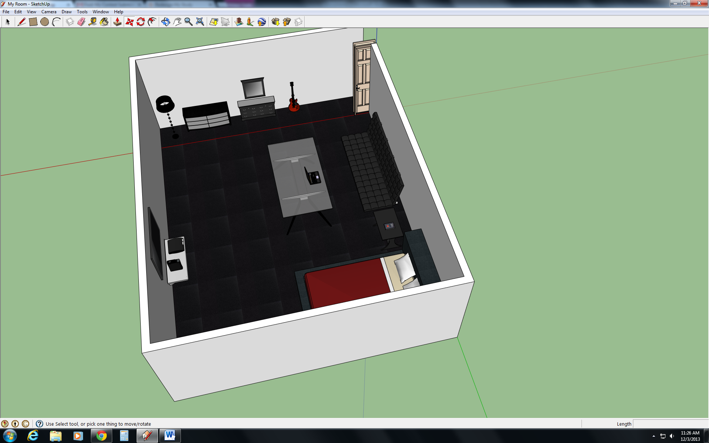Click the Make Component icon
This screenshot has width=709, height=443.
(x=70, y=22)
